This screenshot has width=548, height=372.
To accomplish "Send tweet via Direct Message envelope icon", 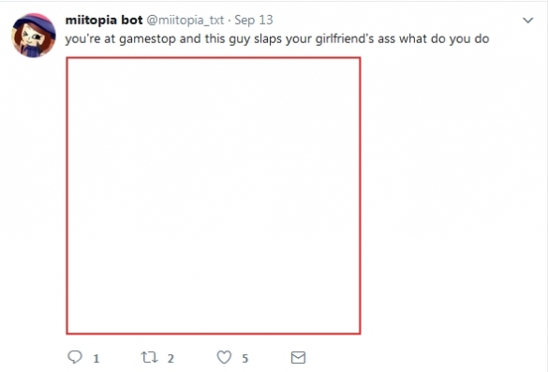I will [298, 357].
